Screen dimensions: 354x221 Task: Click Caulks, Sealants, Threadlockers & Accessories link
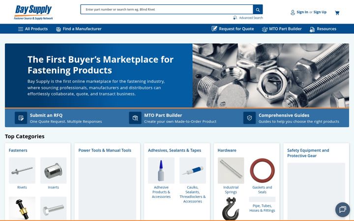pyautogui.click(x=193, y=194)
